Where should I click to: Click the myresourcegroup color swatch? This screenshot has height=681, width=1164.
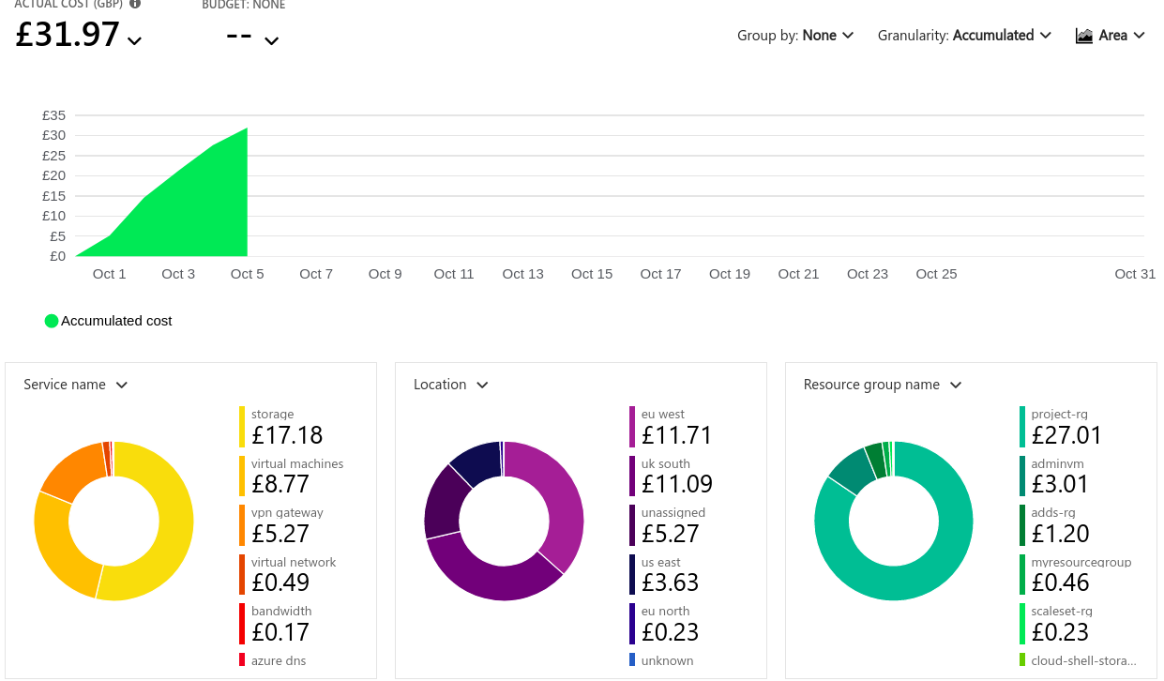(1022, 574)
